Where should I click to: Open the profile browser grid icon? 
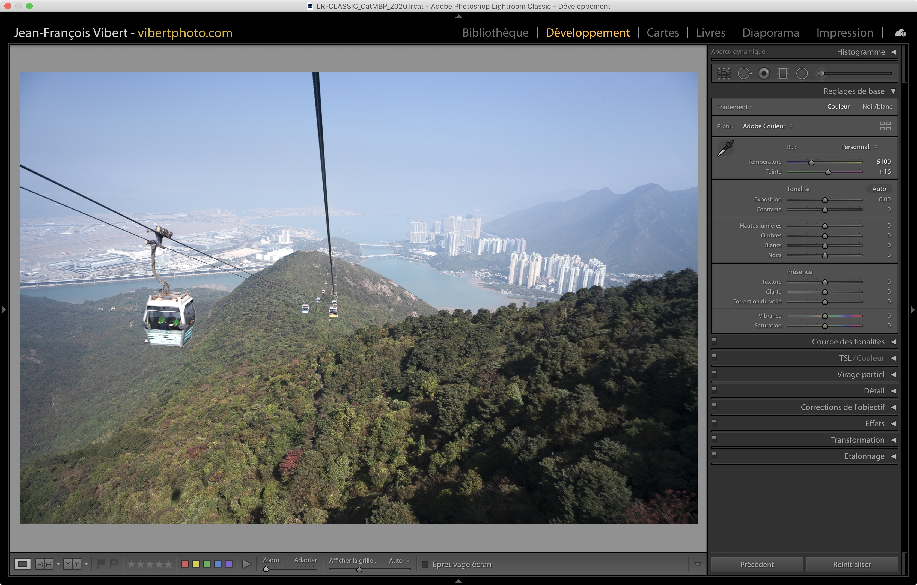point(885,126)
